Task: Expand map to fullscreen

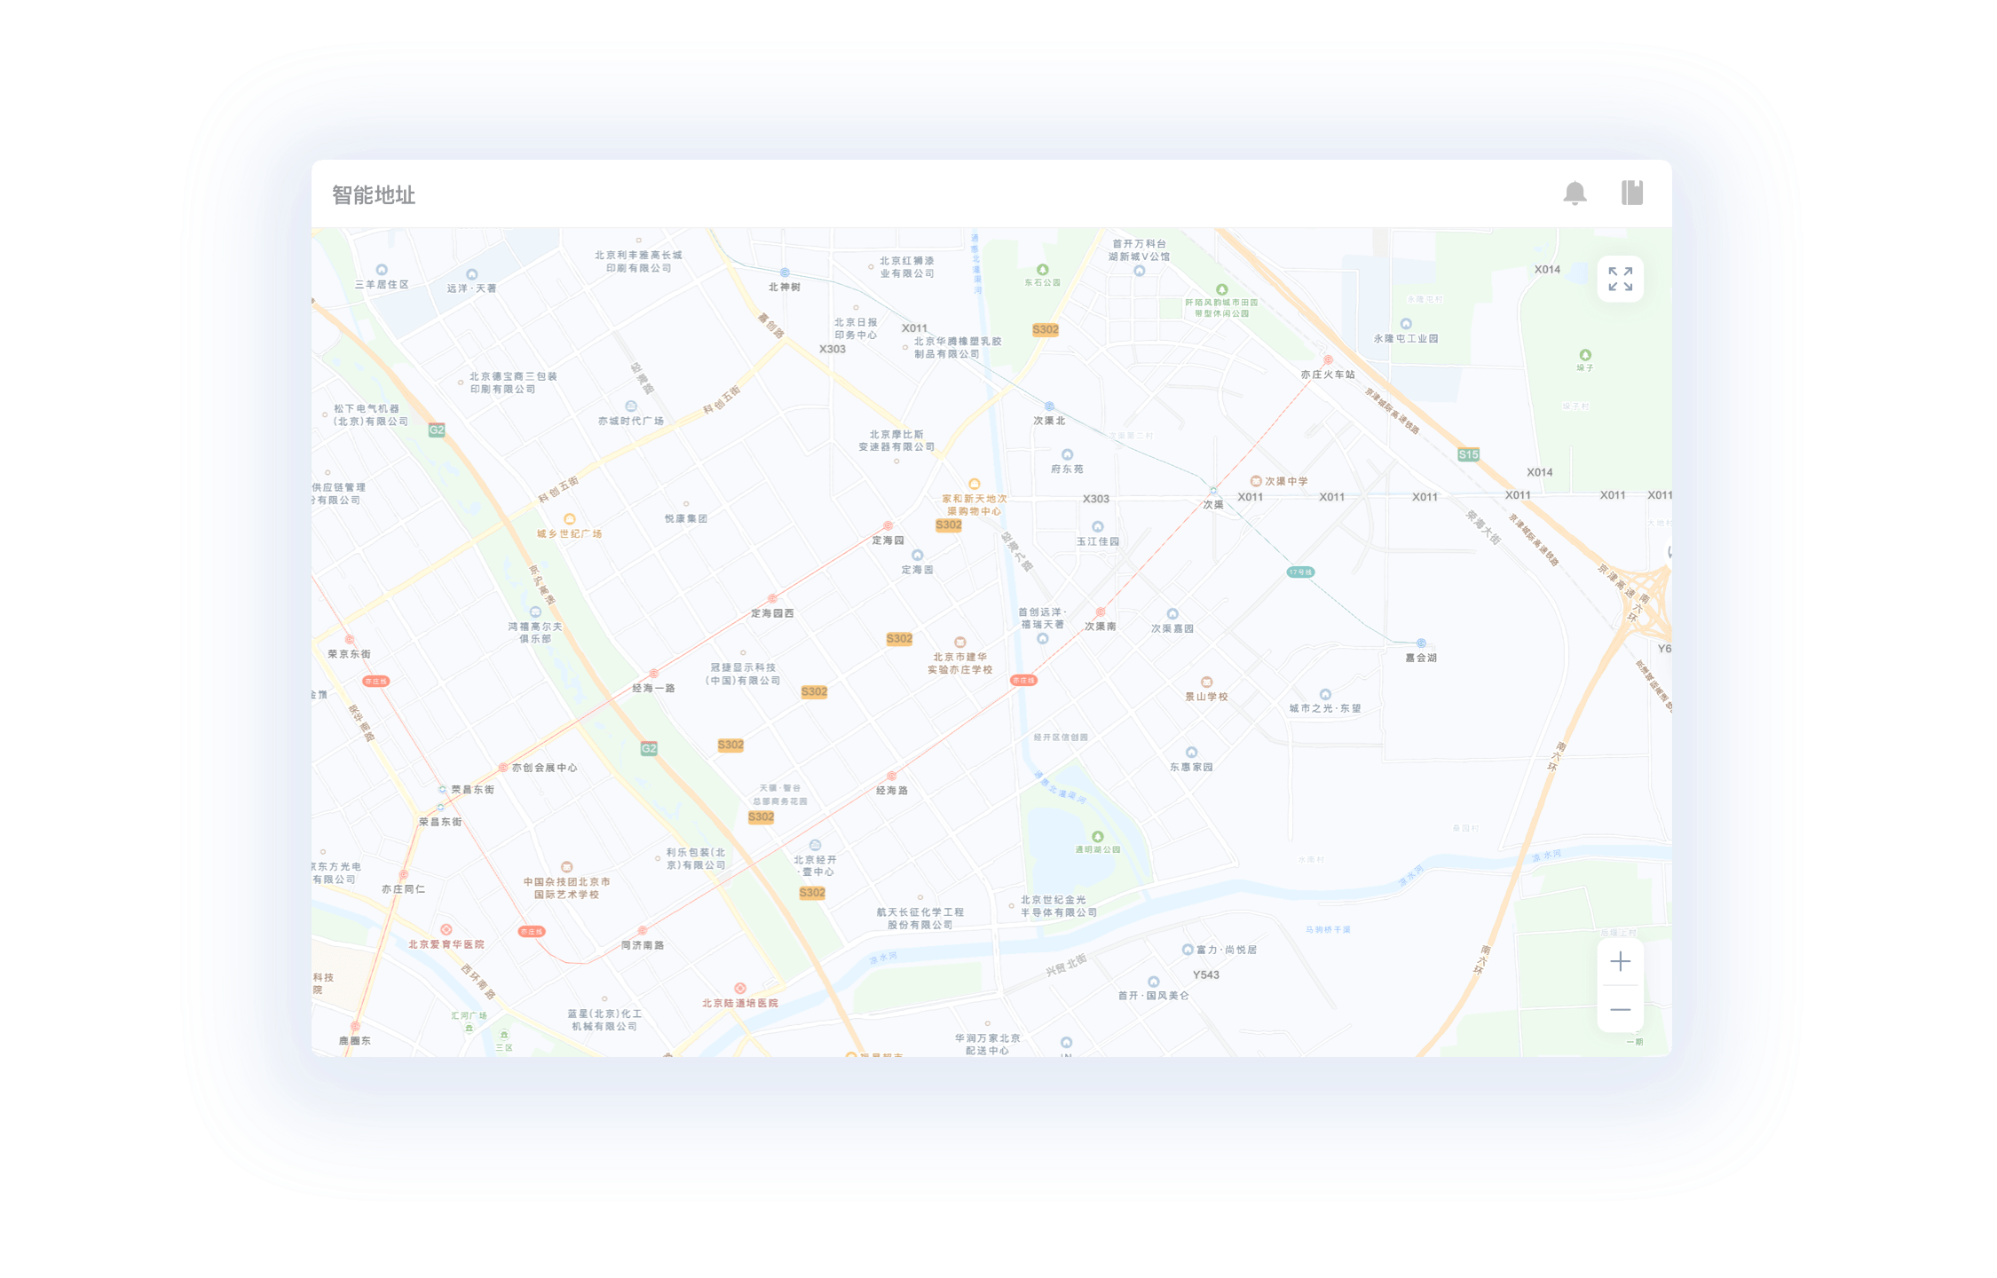Action: point(1620,279)
